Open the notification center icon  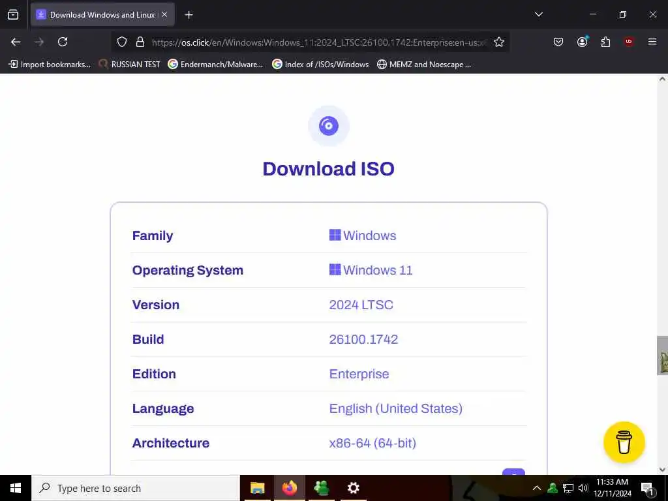[x=648, y=488]
